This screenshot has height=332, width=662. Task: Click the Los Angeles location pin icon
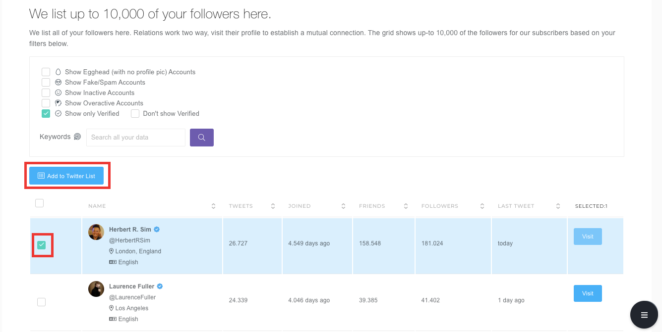(112, 308)
